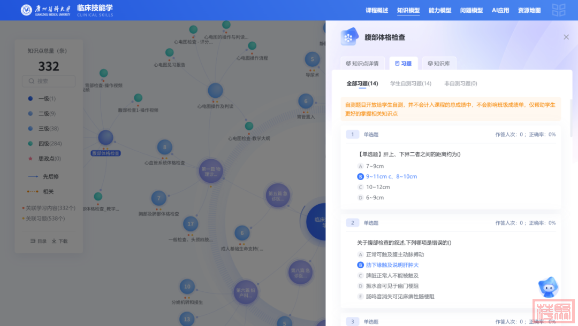Choose option C 10~12cm in question 1
Viewport: 578px width, 326px height.
coord(360,187)
